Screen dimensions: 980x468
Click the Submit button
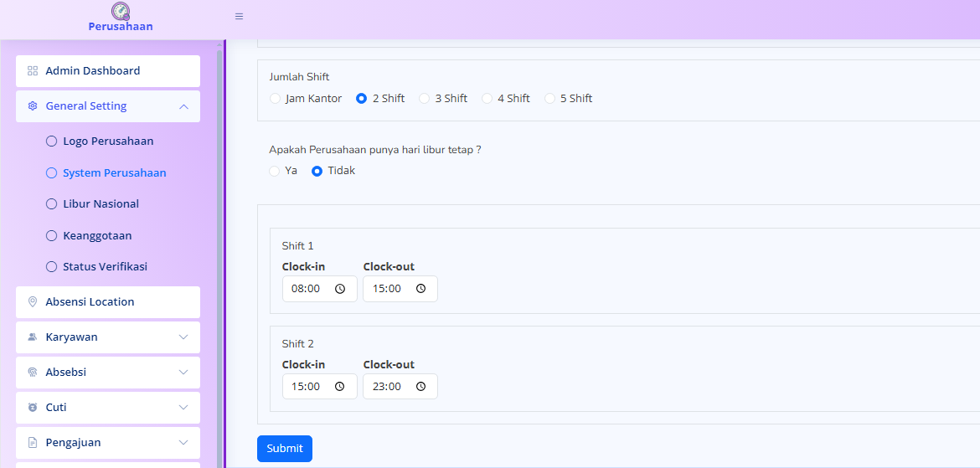285,449
